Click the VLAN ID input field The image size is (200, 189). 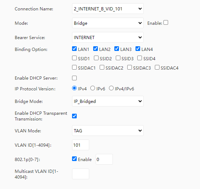coord(81,145)
